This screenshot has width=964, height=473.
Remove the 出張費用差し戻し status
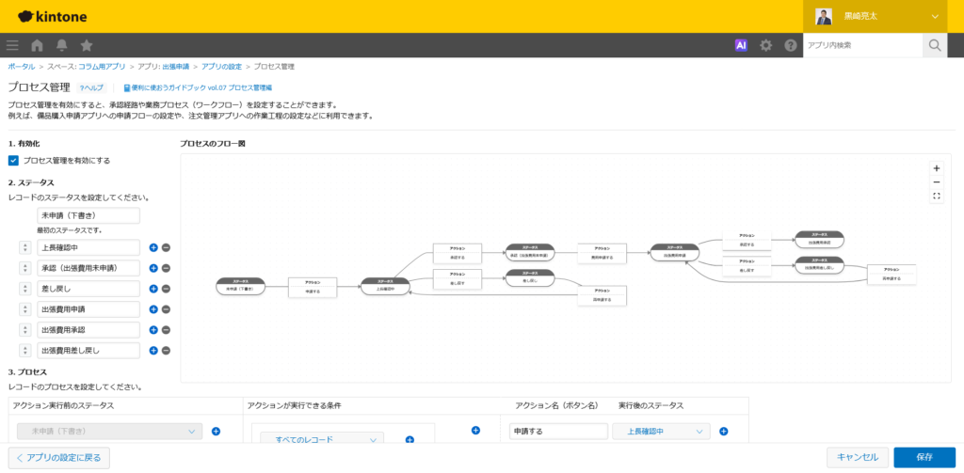coord(166,351)
